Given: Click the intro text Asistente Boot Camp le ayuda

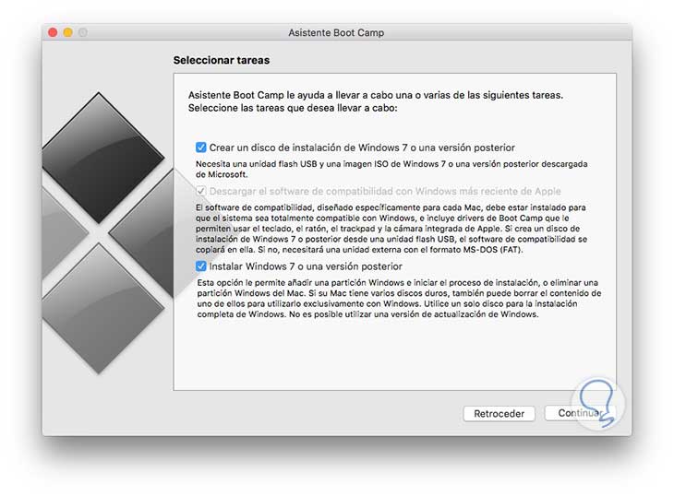Looking at the screenshot, I should (x=376, y=101).
